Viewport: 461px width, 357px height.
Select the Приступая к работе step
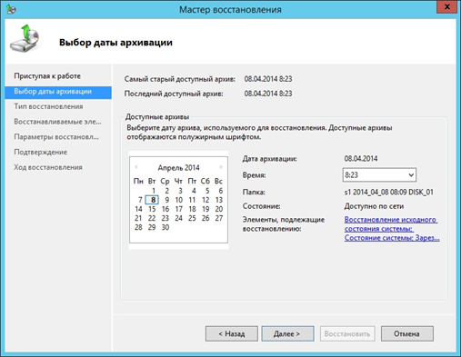click(x=47, y=76)
